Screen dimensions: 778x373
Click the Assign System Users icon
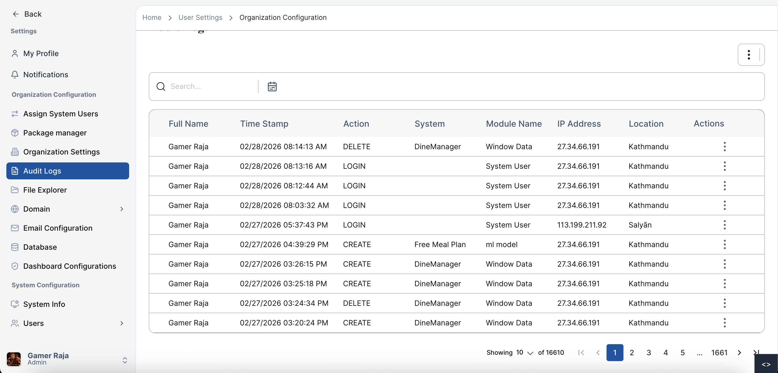coord(15,113)
